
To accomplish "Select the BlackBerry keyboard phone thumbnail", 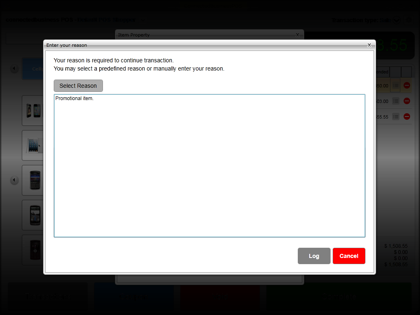I will (33, 180).
